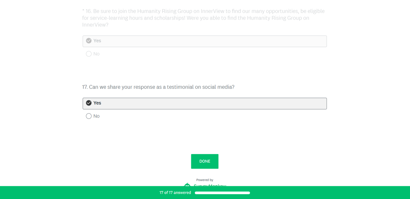Image resolution: width=410 pixels, height=199 pixels.
Task: Click the "Powered by" text
Action: [x=205, y=180]
